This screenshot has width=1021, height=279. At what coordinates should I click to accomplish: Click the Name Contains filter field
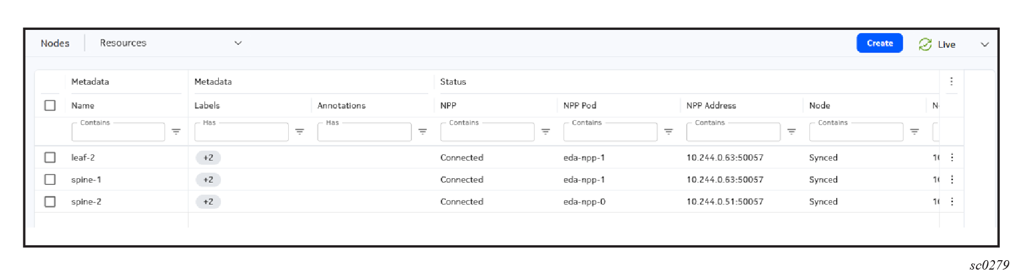click(x=118, y=132)
